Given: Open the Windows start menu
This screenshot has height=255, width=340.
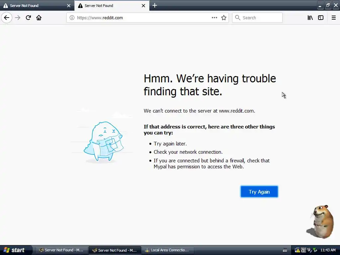Looking at the screenshot, I should pos(16,250).
